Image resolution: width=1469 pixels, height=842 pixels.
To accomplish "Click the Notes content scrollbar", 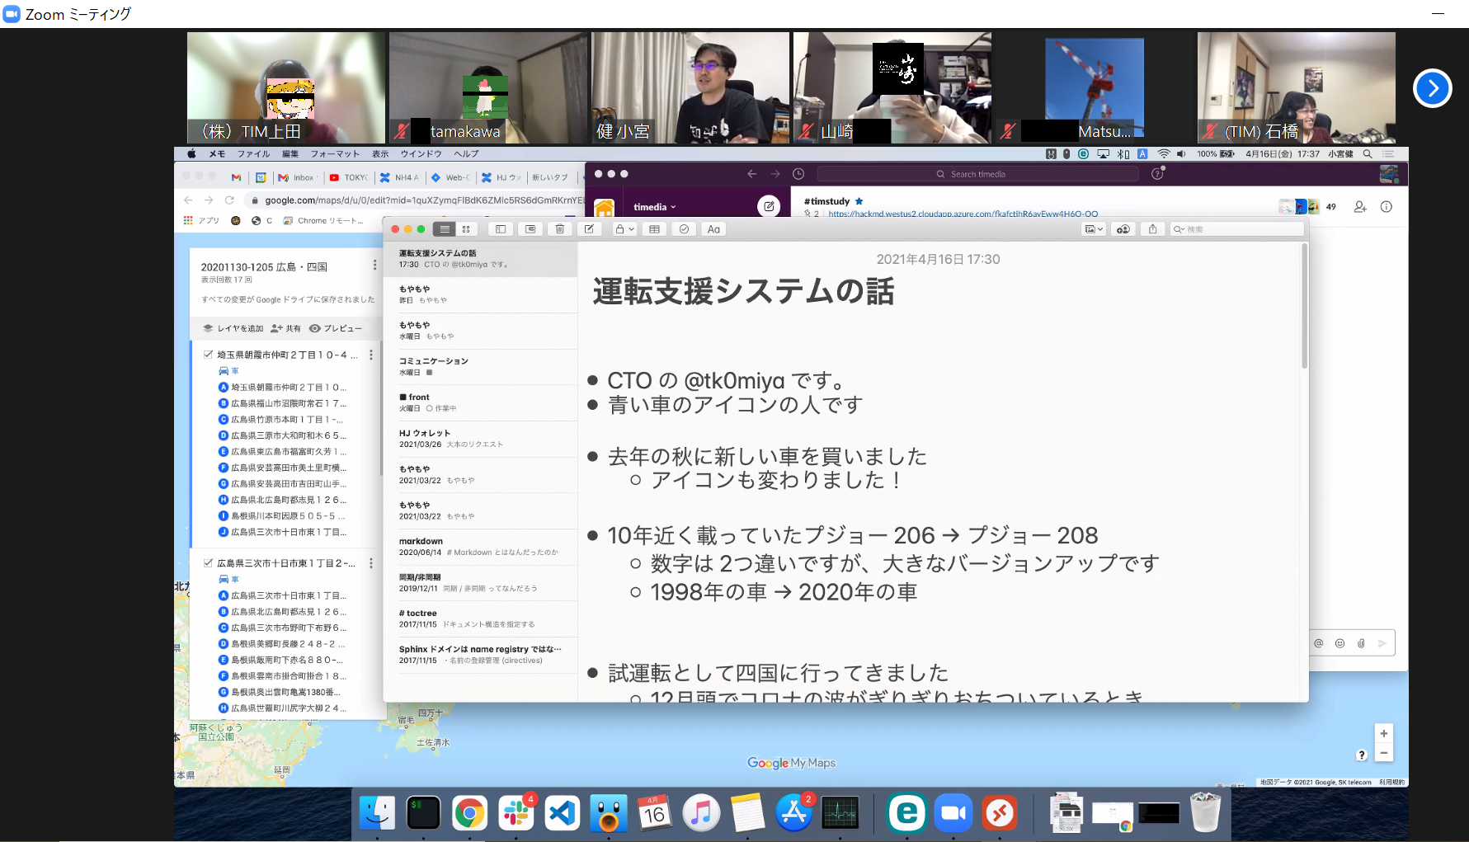I will point(1304,306).
